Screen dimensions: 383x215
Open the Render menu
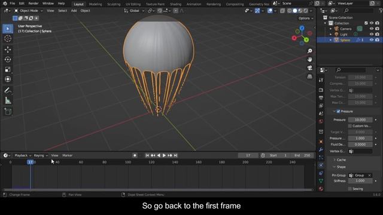pos(34,4)
